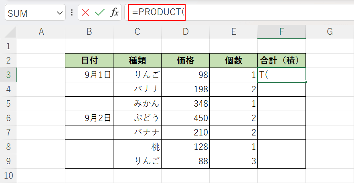Viewport: 354px width, 183px height.
Task: Click the cell with 9月2日 date
Action: tap(89, 118)
